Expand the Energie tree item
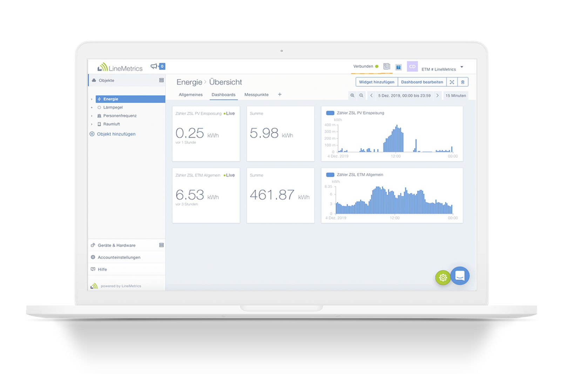Image resolution: width=561 pixels, height=374 pixels. coord(91,99)
